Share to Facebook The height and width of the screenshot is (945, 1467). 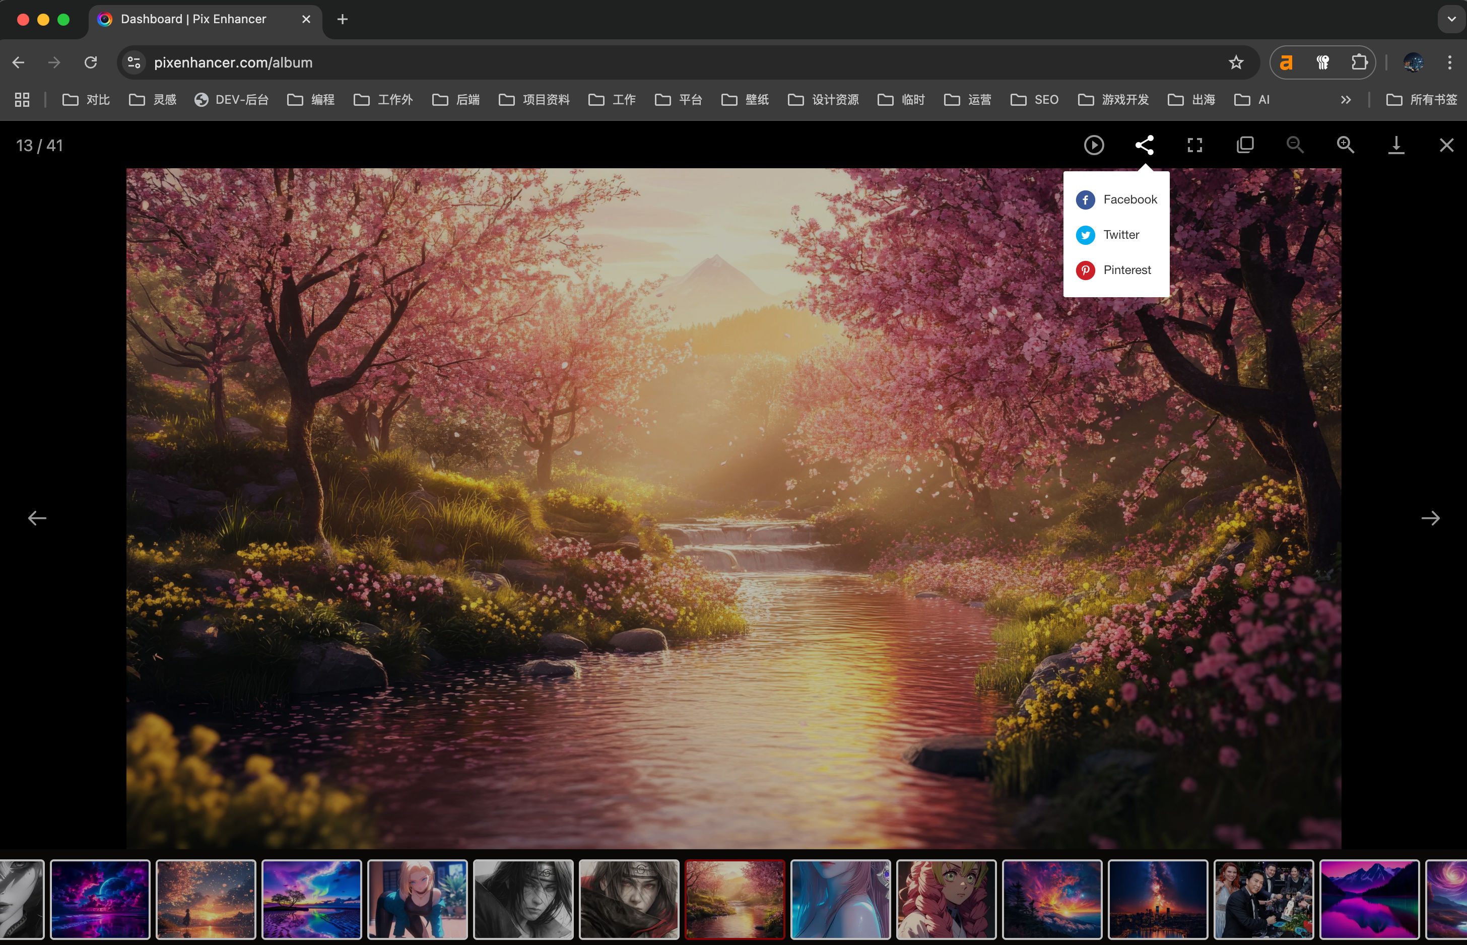pyautogui.click(x=1116, y=199)
